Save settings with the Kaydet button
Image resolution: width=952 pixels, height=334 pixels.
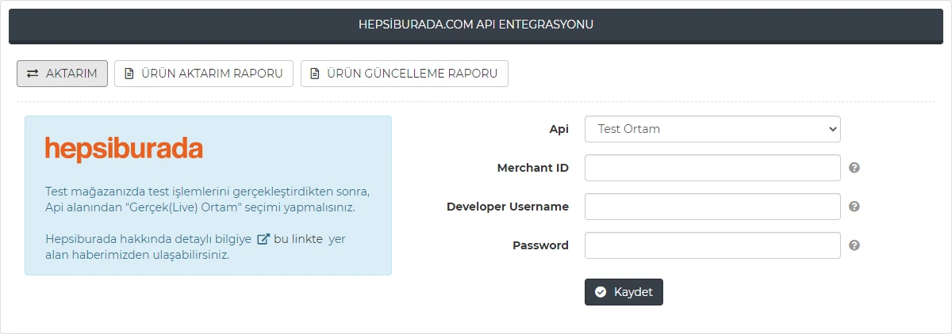click(624, 292)
